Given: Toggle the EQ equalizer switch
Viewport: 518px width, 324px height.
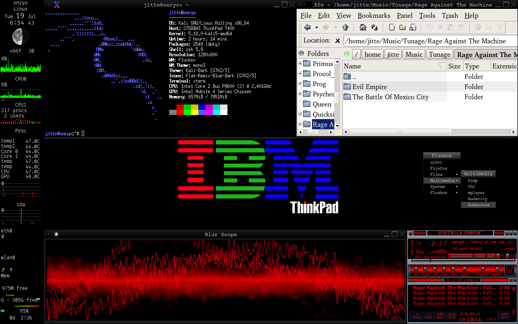Looking at the screenshot, I should [498, 256].
